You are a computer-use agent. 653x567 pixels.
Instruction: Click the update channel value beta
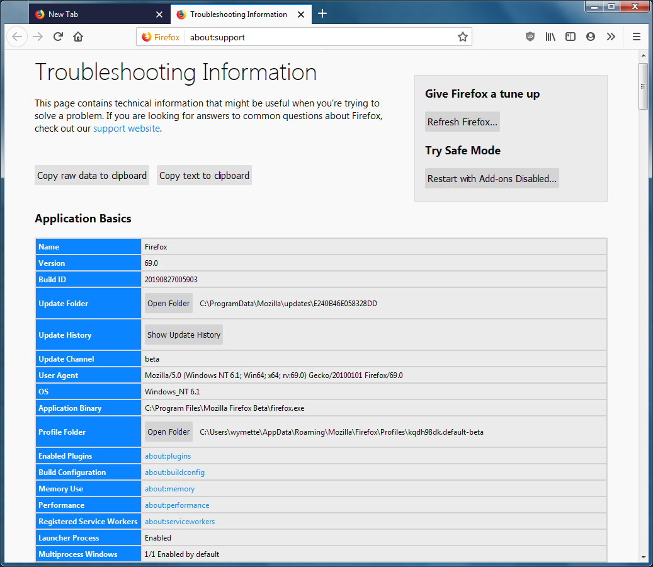(x=152, y=359)
